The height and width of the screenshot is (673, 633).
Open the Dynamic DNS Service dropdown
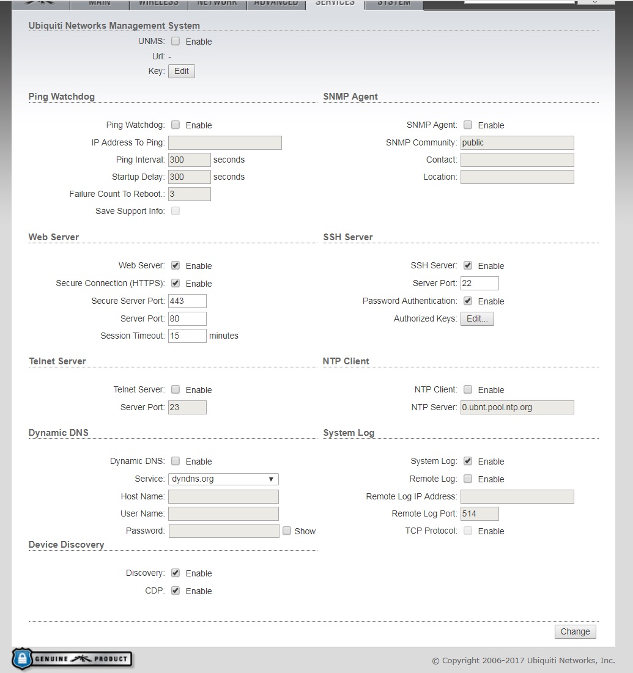coord(223,479)
